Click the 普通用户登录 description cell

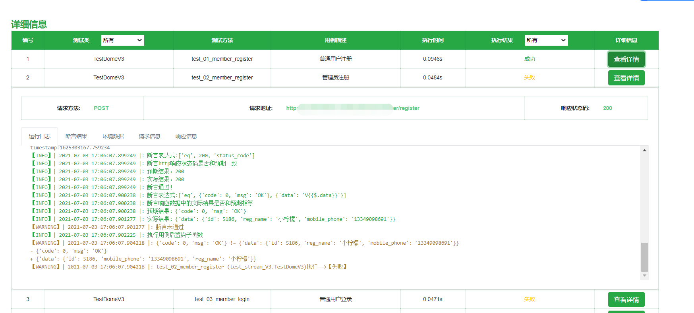click(x=336, y=299)
